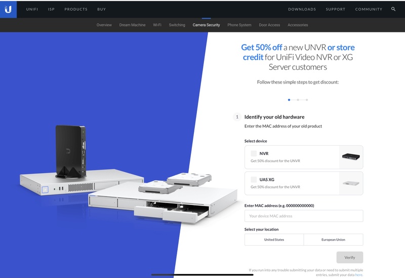Switch to the Overview tab
The image size is (405, 278).
pos(104,25)
